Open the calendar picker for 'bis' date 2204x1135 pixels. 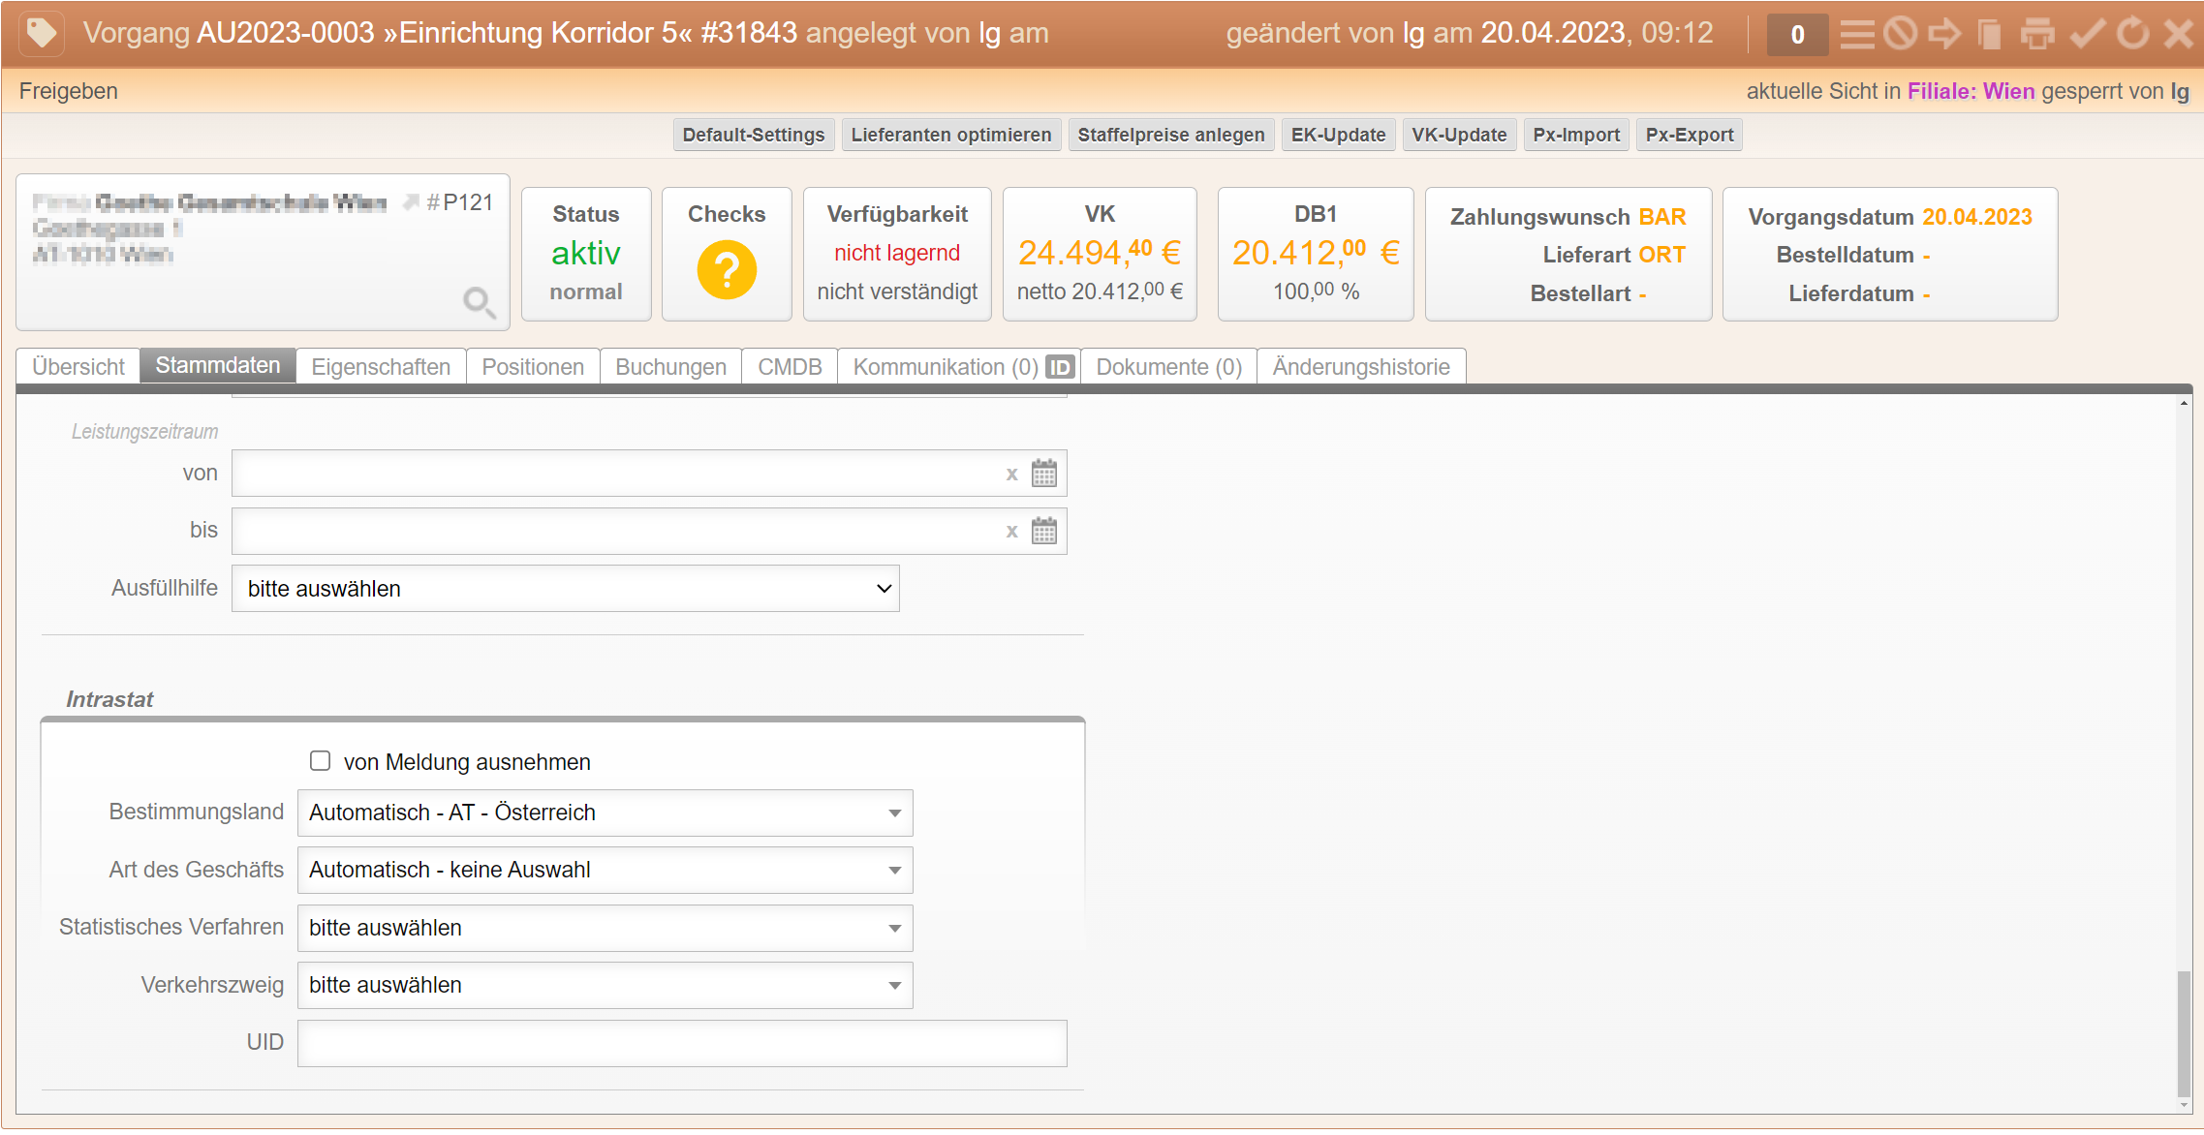(x=1044, y=531)
